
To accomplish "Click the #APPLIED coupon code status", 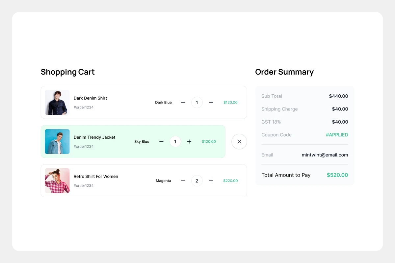I will pos(337,135).
